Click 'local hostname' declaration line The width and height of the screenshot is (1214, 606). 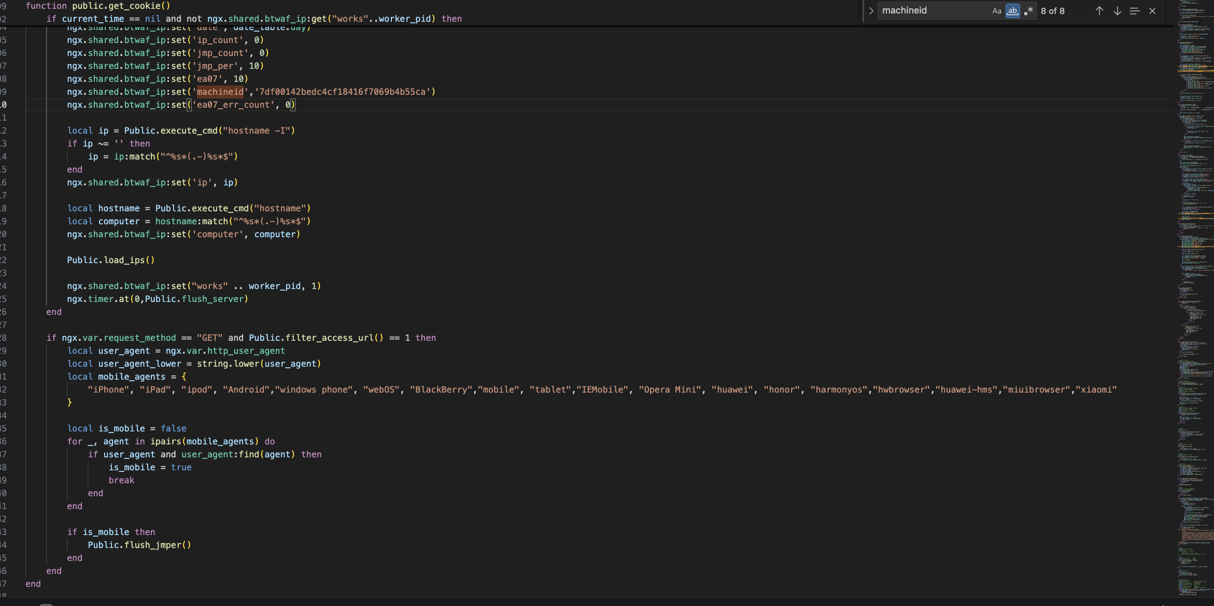coord(189,208)
